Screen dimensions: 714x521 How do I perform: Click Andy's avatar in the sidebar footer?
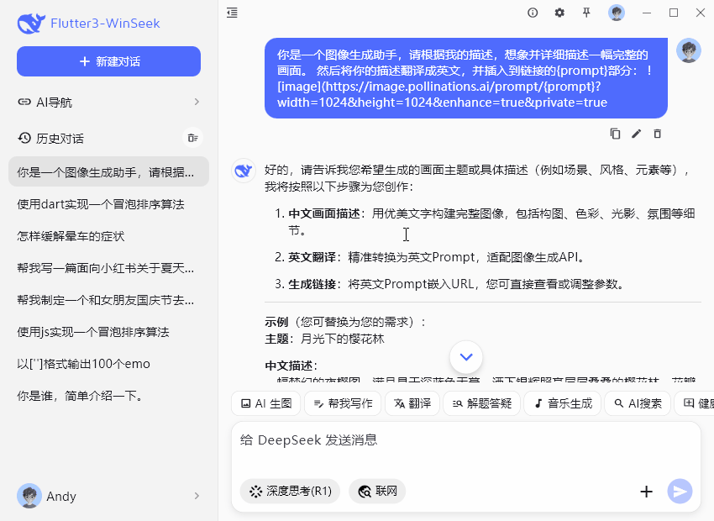(29, 496)
